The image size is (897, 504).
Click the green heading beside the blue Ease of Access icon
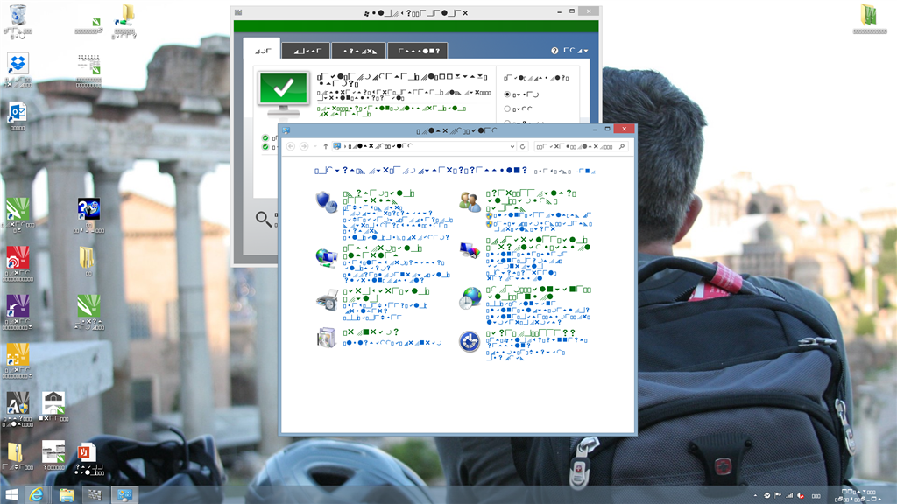point(530,333)
